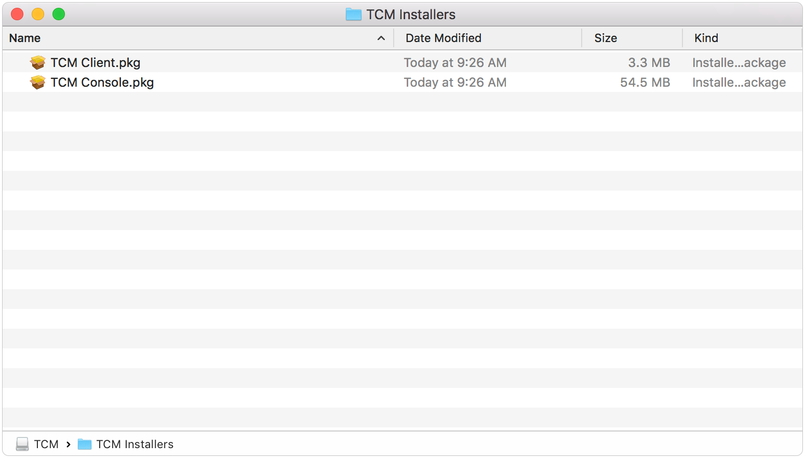
Task: Click the Kind value of TCM Client.pkg
Action: (x=739, y=63)
